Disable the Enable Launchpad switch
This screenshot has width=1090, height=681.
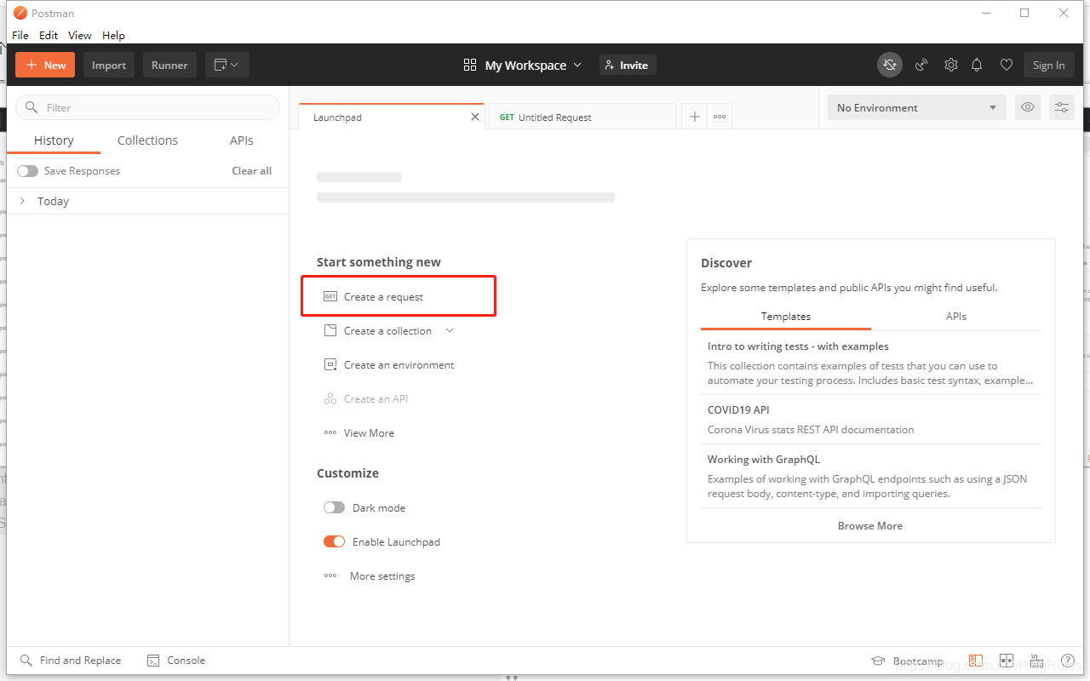[335, 541]
